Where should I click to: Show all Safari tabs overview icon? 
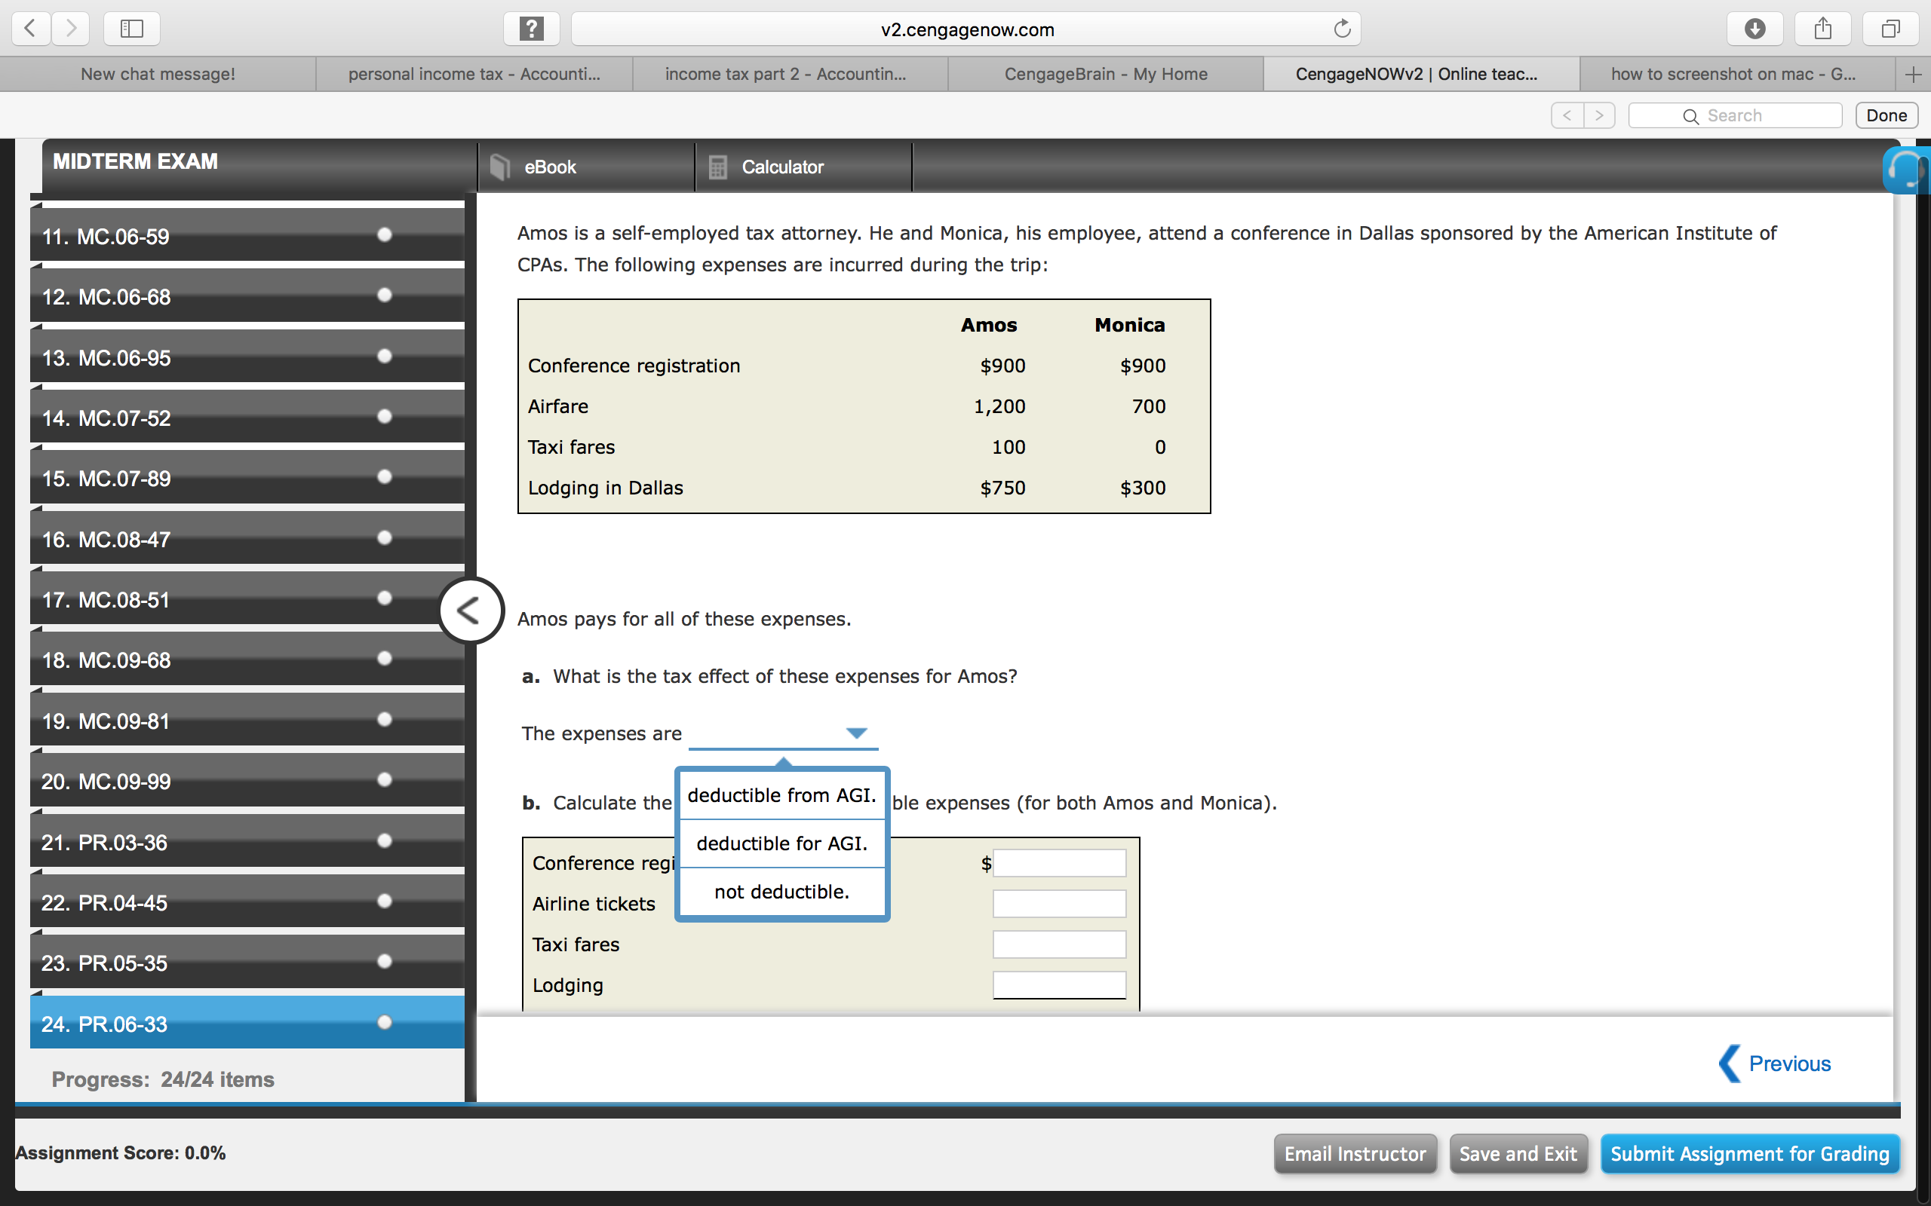click(x=1890, y=29)
